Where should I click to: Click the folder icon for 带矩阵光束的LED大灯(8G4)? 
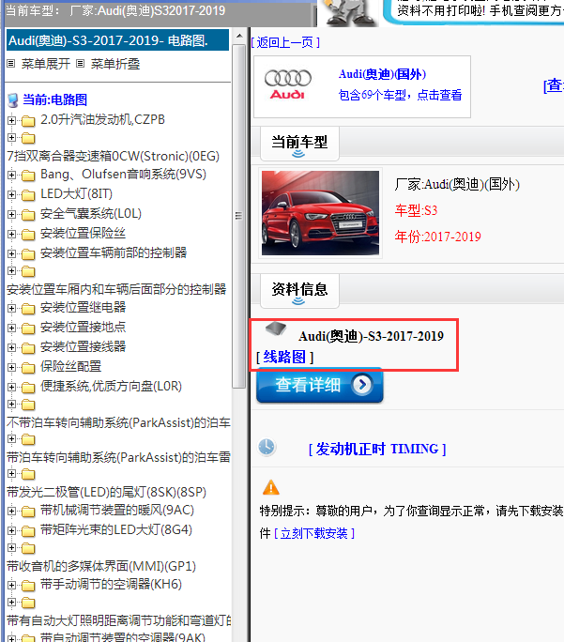pyautogui.click(x=28, y=530)
